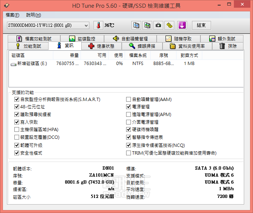The image size is (253, 213).
Task: Click the 對齊方式 column header
Action: (x=189, y=55)
